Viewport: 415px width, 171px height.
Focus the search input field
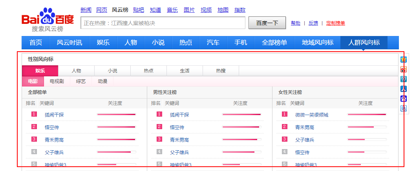click(x=163, y=23)
